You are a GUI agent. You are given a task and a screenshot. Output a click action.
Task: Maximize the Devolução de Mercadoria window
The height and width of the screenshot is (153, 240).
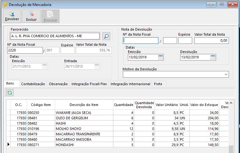pyautogui.click(x=222, y=4)
